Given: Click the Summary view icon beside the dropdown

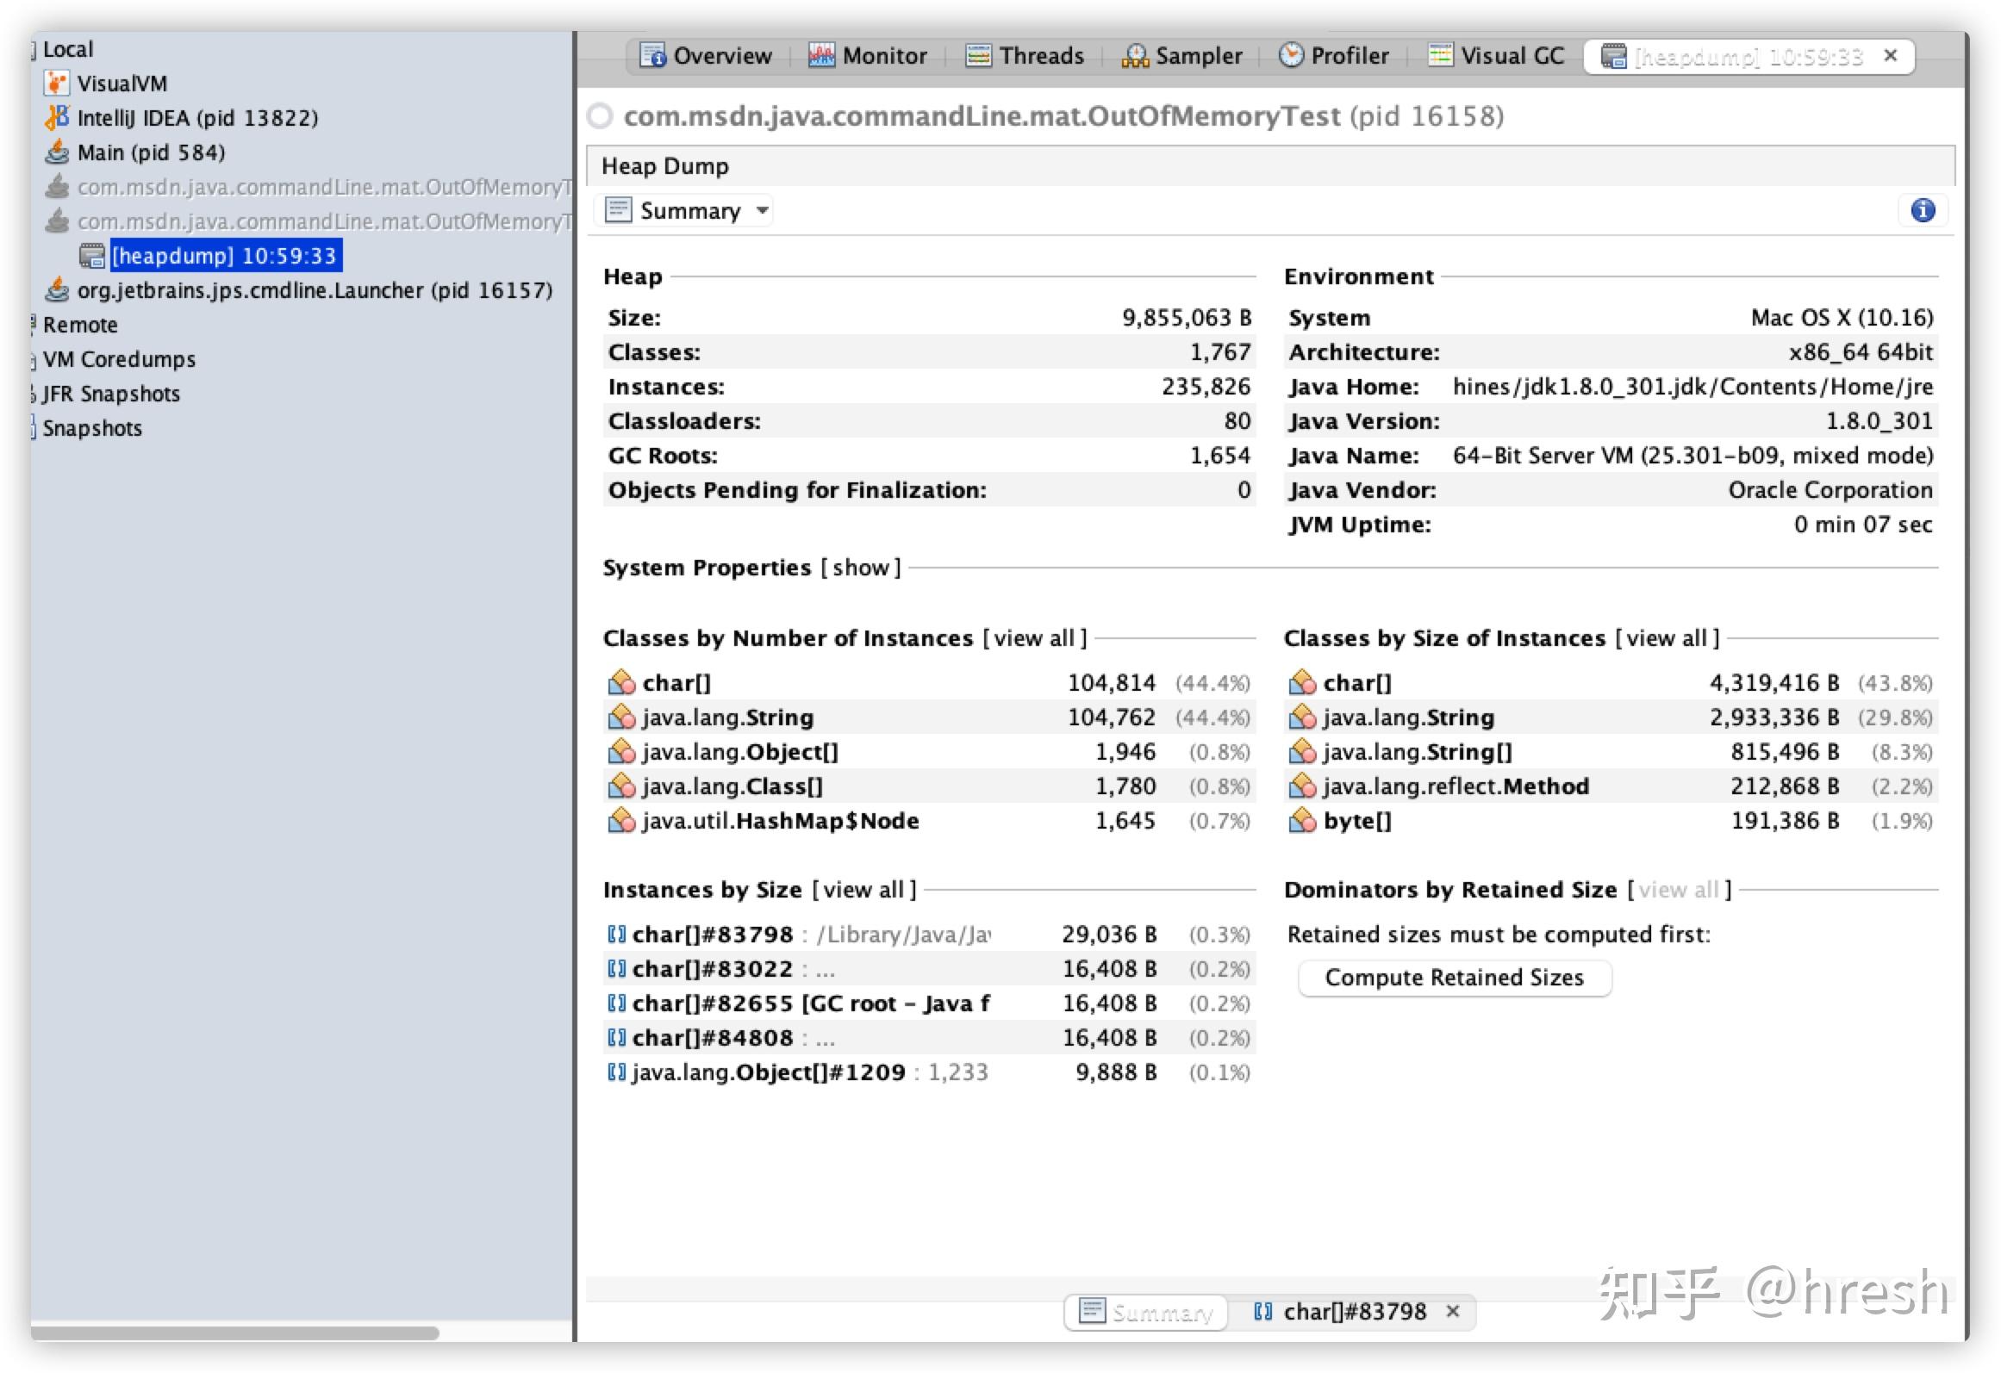Looking at the screenshot, I should tap(617, 209).
